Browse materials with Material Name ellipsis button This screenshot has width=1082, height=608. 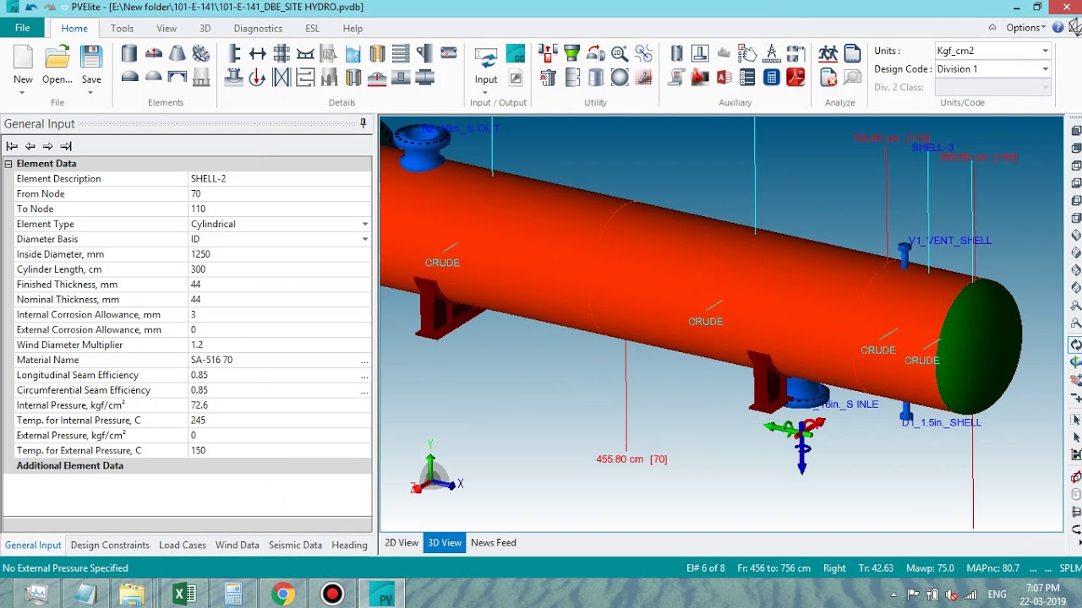tap(364, 361)
